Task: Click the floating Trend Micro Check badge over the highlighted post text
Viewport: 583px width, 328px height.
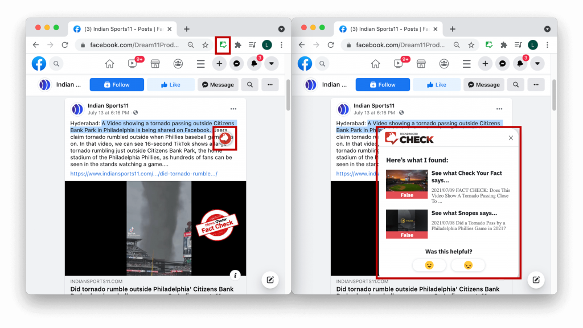Action: coord(227,138)
